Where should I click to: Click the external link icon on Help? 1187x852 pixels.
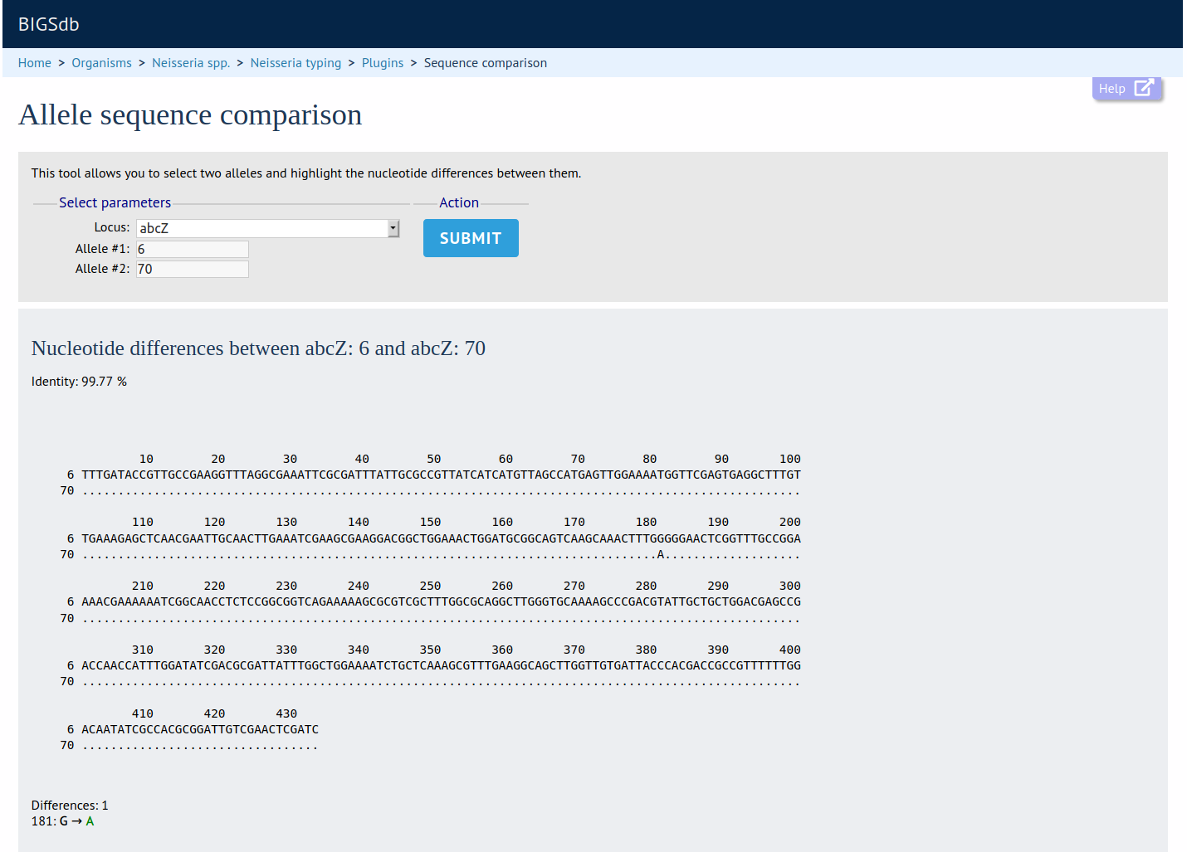[1143, 88]
